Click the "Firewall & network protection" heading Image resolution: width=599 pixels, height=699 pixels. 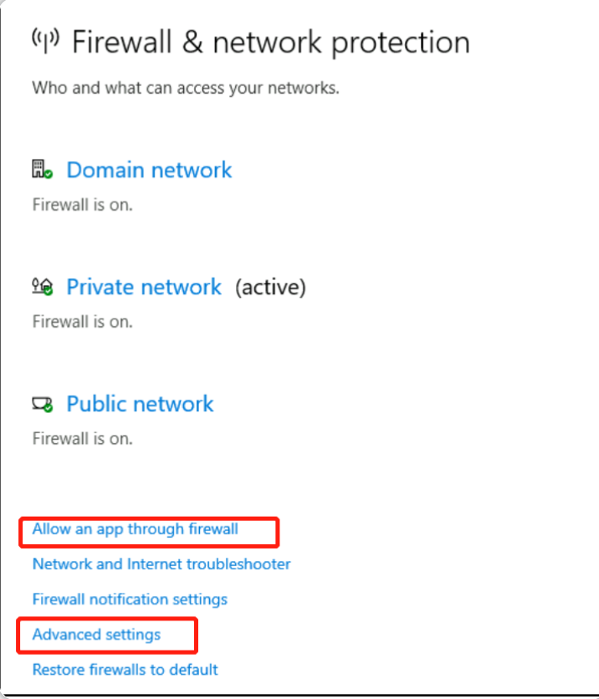coord(271,43)
